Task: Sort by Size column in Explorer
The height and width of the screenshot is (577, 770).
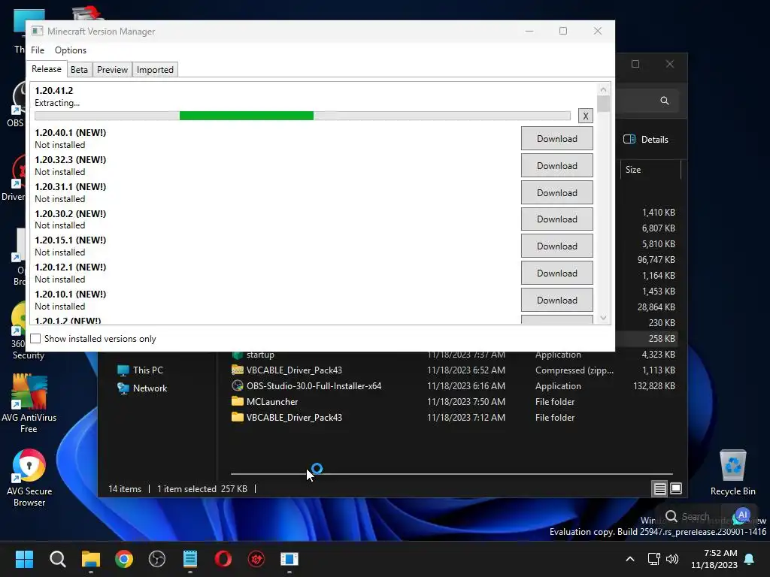Action: click(633, 170)
